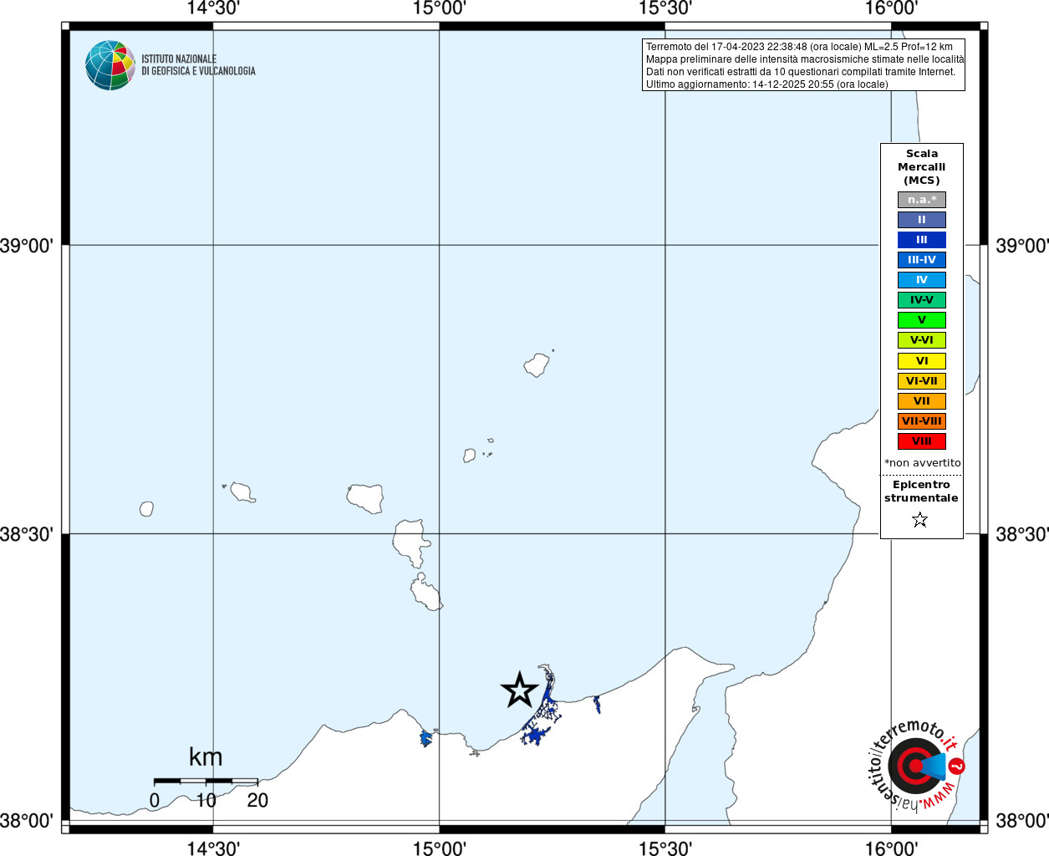Click the km scale bar
This screenshot has height=856, width=1049.
[x=206, y=781]
